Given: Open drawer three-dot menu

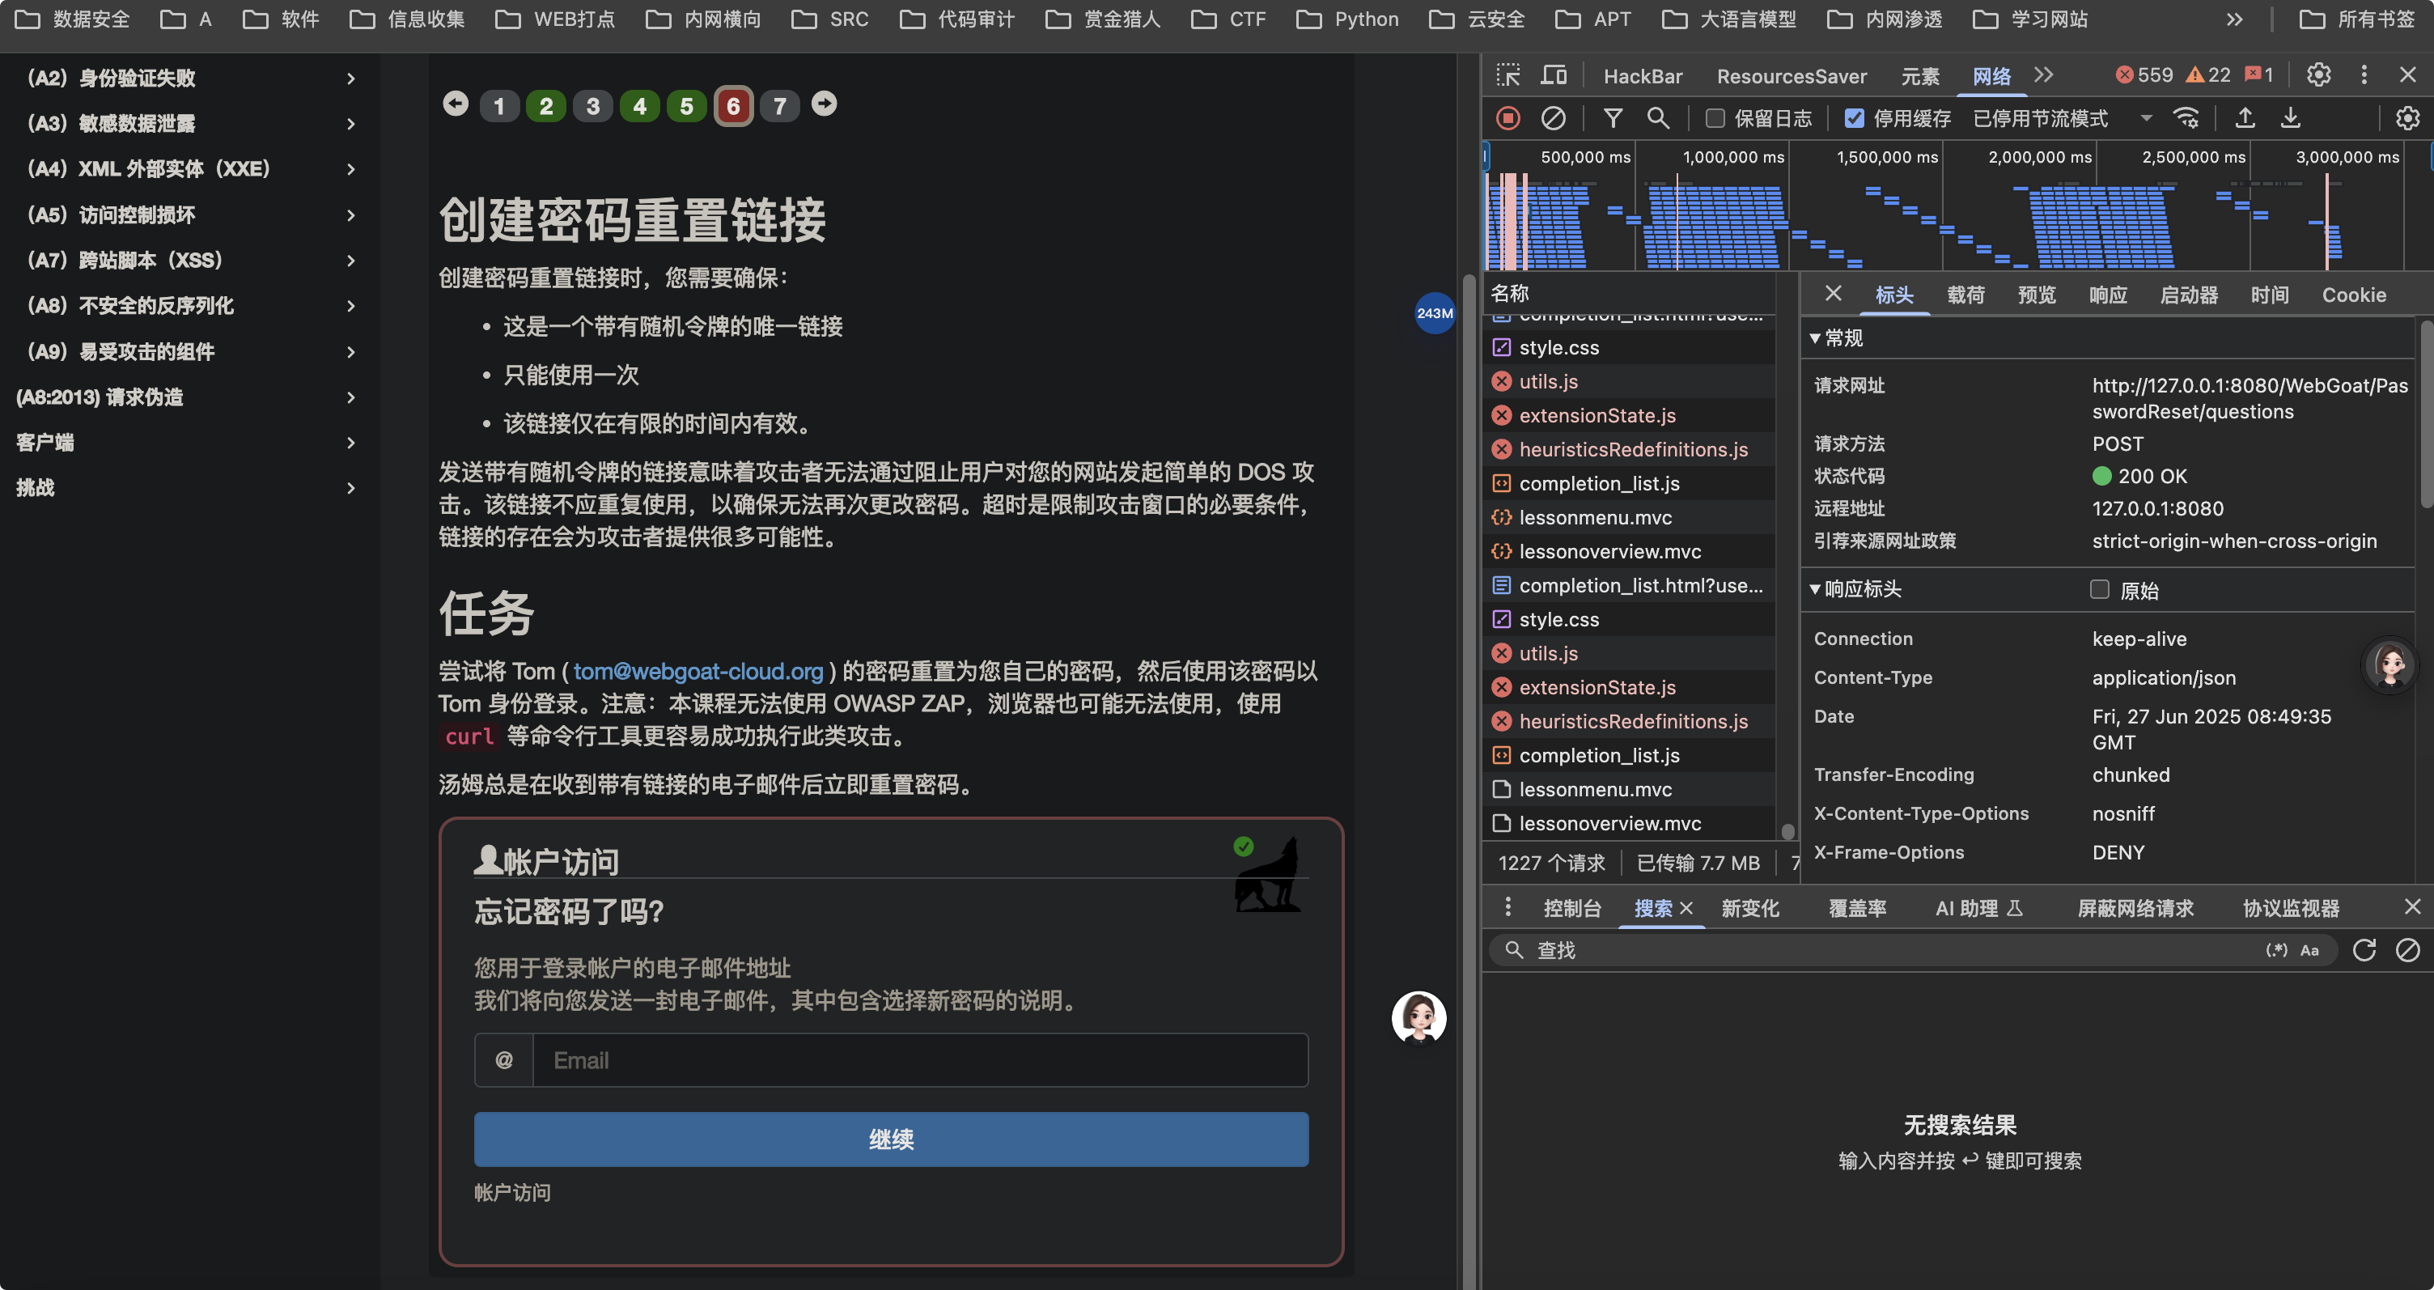Looking at the screenshot, I should click(1508, 907).
